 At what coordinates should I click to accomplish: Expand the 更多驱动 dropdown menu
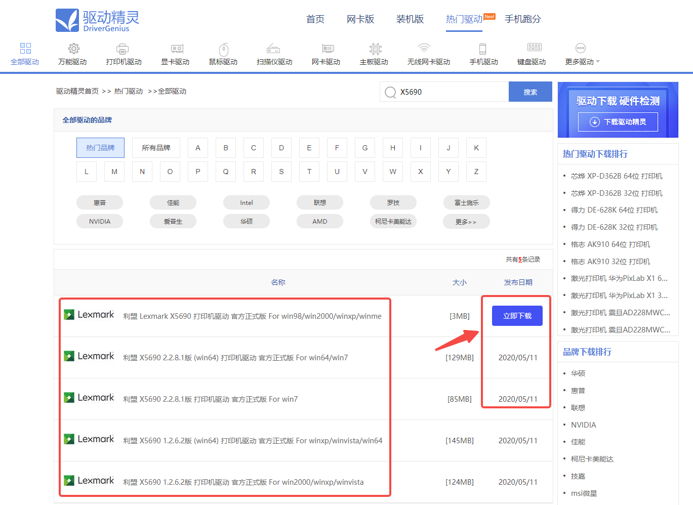coord(582,62)
